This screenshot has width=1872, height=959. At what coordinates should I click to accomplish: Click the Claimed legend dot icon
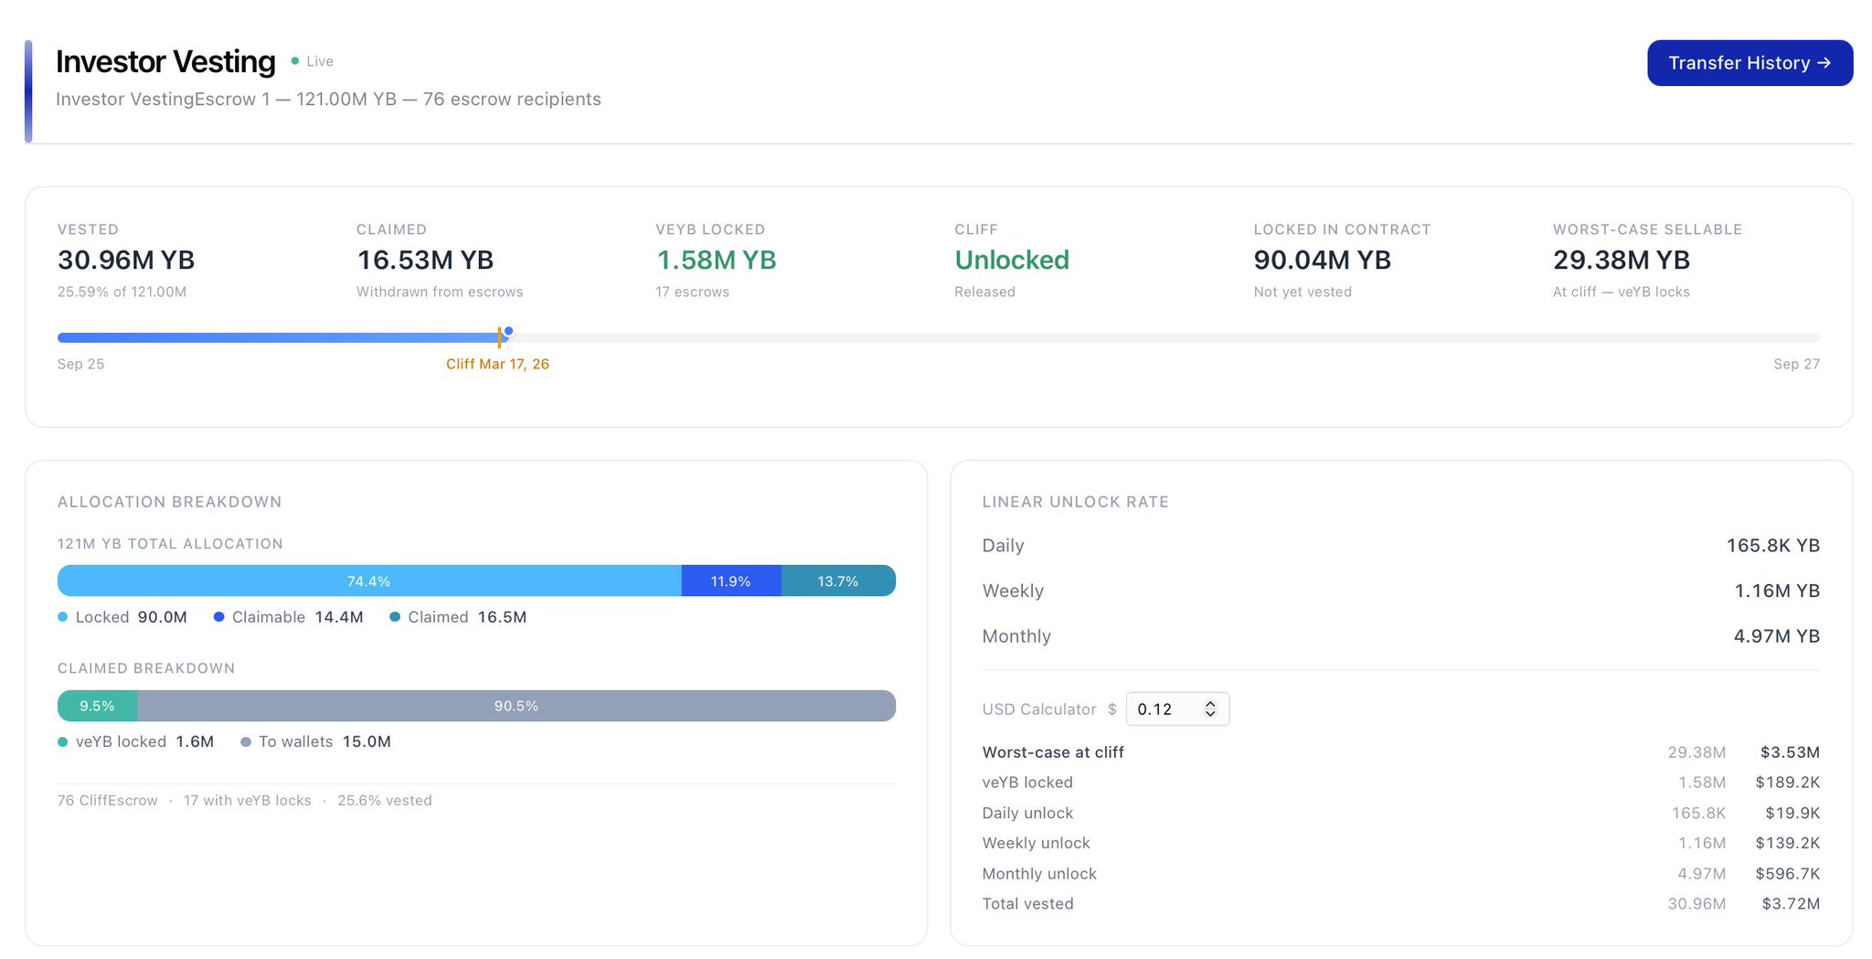395,617
